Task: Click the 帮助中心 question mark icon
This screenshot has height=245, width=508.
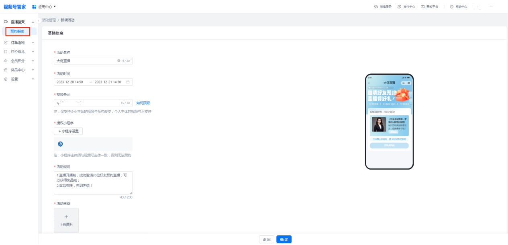Action: coord(452,7)
